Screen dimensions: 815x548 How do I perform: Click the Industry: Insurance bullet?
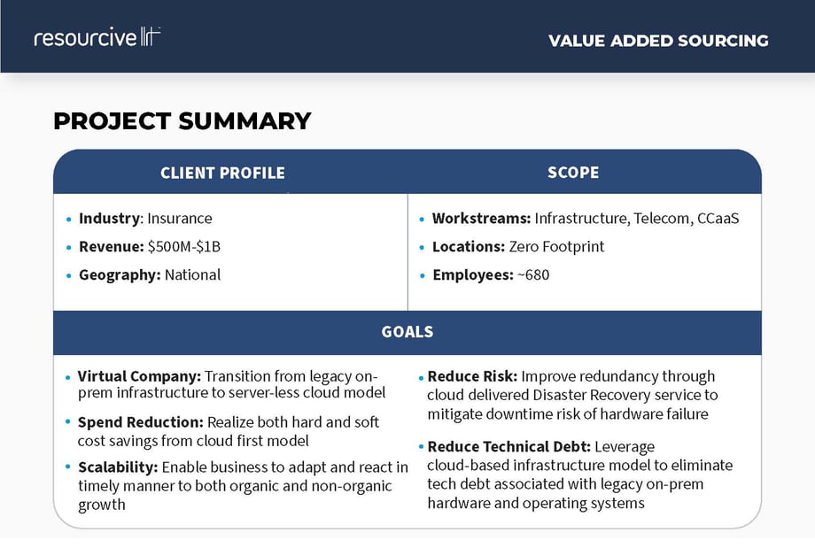145,219
